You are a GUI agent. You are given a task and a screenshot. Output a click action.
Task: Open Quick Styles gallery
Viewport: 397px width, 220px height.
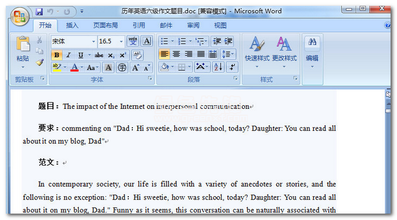coord(257,52)
